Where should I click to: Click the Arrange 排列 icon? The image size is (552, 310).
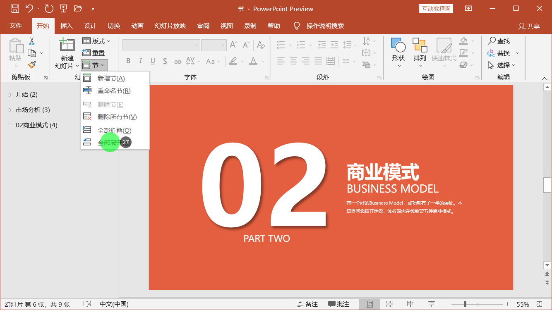(x=420, y=45)
